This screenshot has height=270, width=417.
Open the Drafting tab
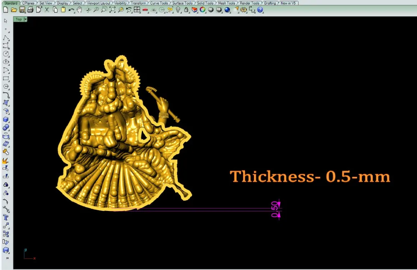[270, 3]
